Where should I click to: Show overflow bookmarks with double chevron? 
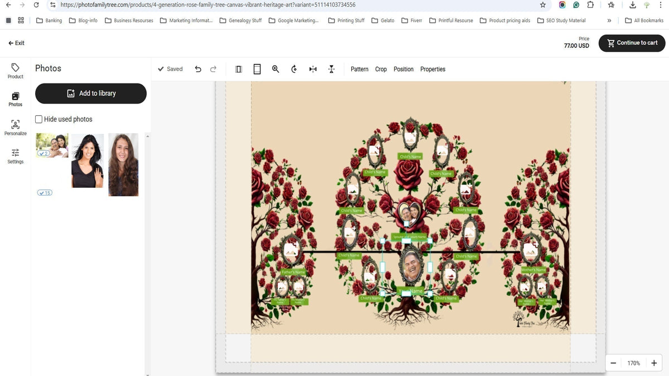click(609, 21)
